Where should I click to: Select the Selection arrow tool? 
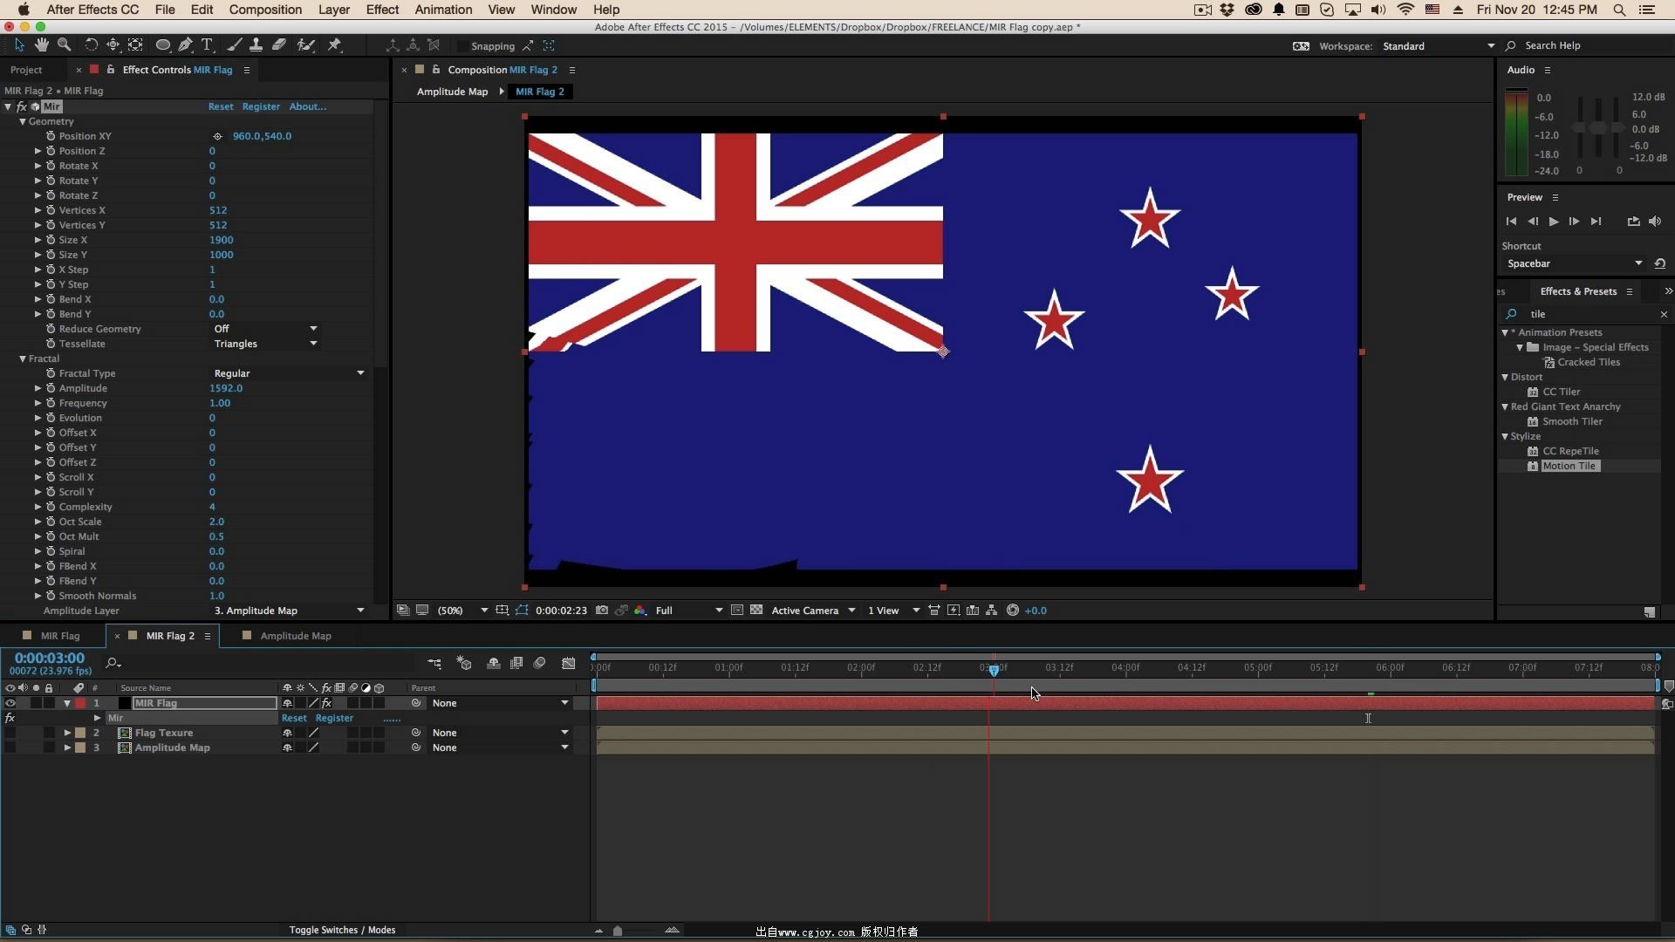[x=19, y=44]
